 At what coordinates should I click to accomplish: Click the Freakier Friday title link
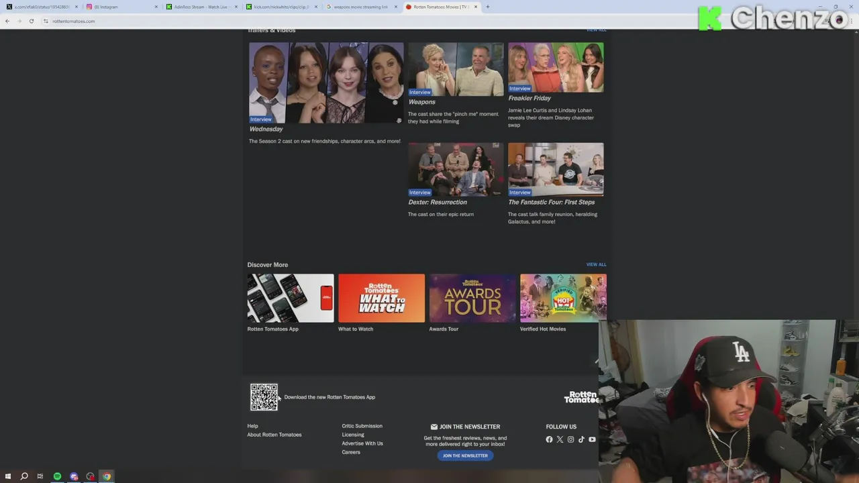coord(529,98)
